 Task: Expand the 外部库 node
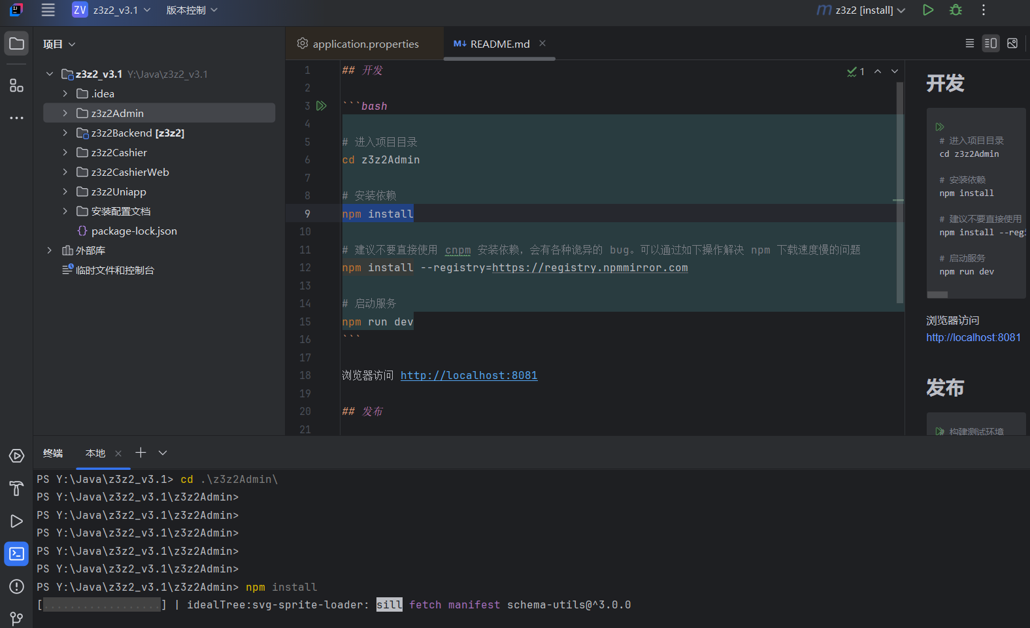[50, 250]
